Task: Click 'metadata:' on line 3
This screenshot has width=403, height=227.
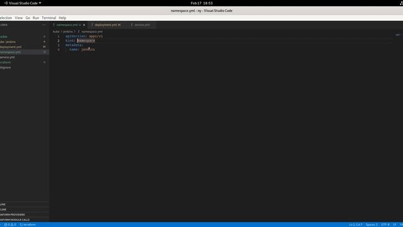Action: (74, 45)
